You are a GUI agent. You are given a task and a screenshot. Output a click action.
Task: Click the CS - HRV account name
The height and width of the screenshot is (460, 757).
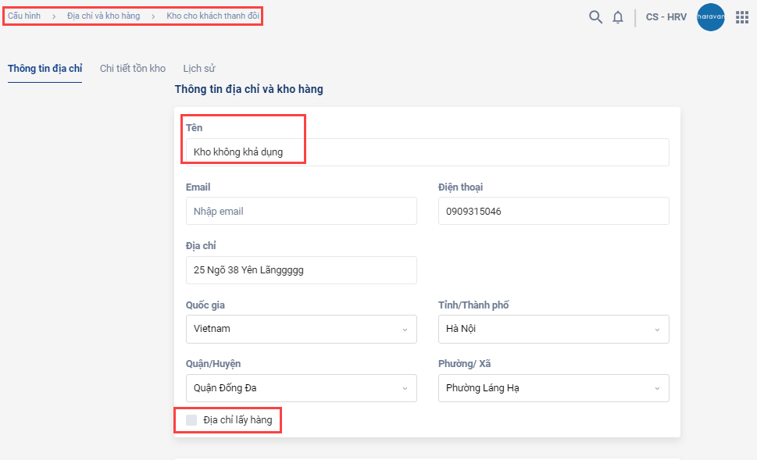coord(666,17)
